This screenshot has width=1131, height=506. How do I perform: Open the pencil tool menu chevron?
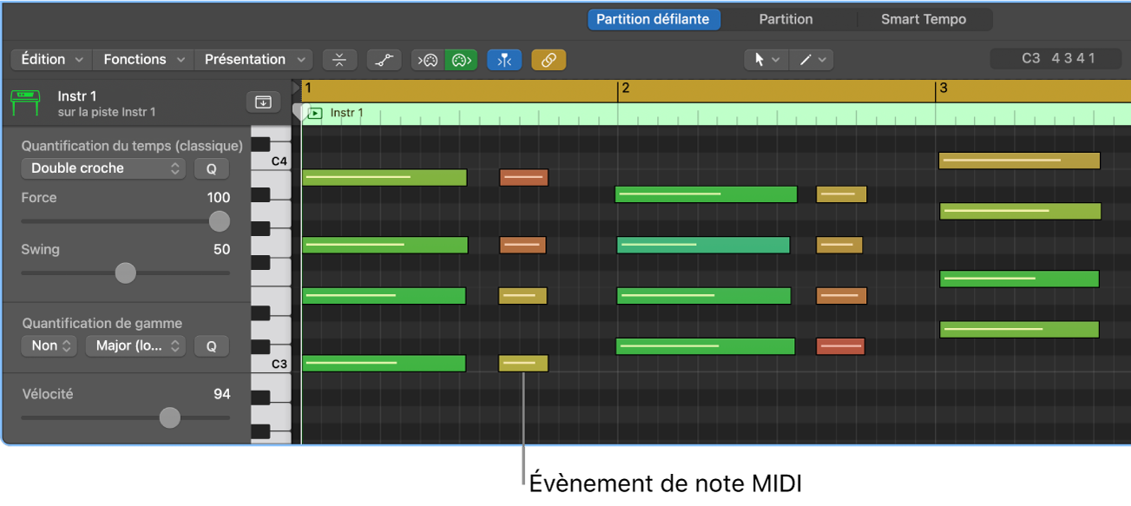[x=822, y=60]
